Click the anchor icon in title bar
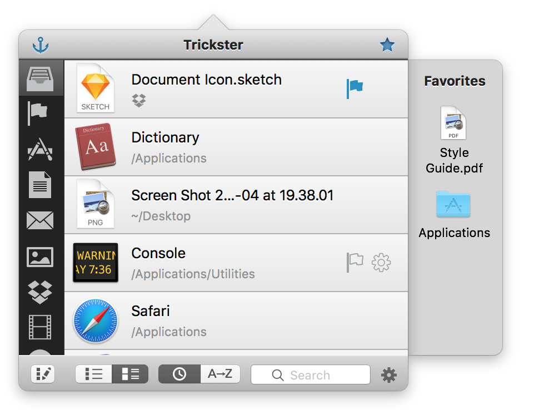This screenshot has height=414, width=549. pyautogui.click(x=41, y=45)
